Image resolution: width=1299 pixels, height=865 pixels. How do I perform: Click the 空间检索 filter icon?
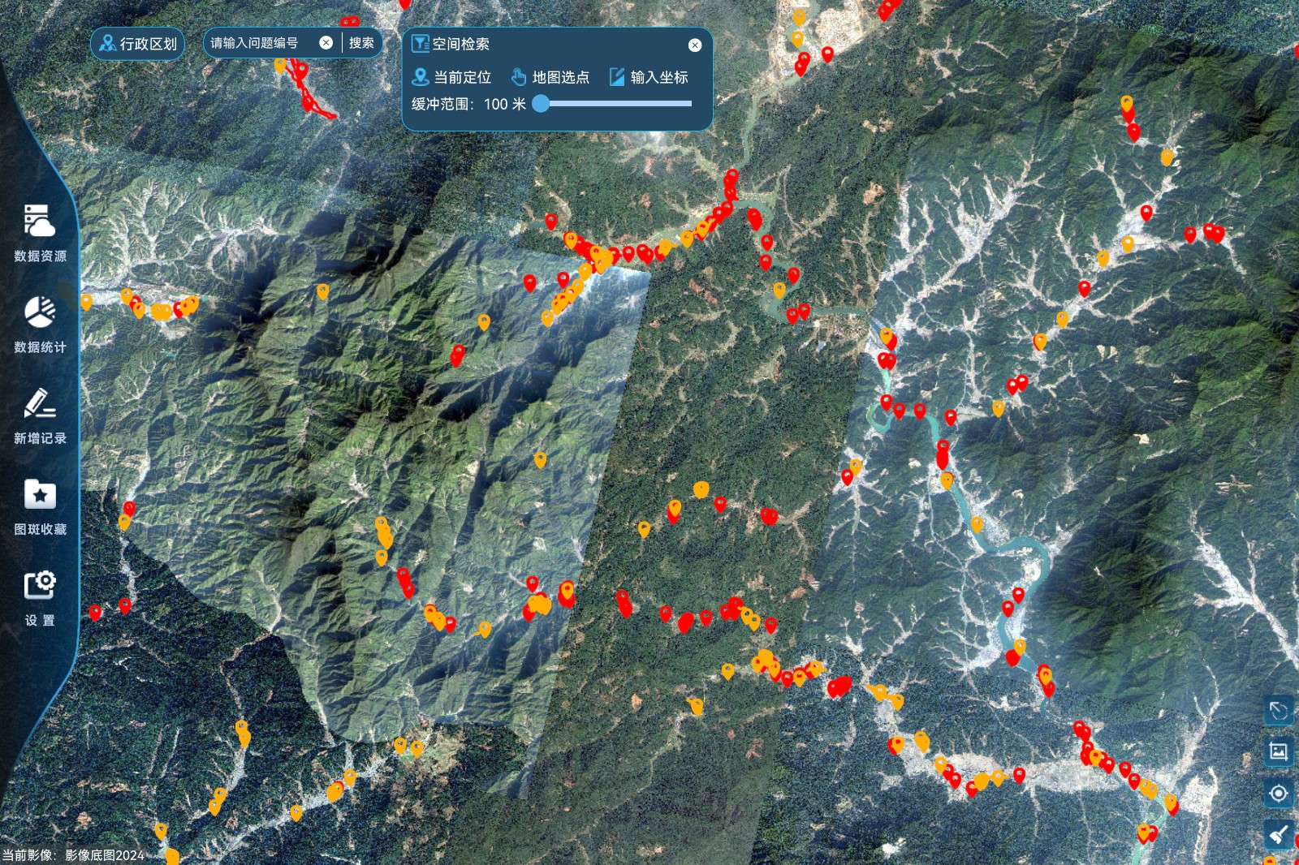(x=420, y=44)
